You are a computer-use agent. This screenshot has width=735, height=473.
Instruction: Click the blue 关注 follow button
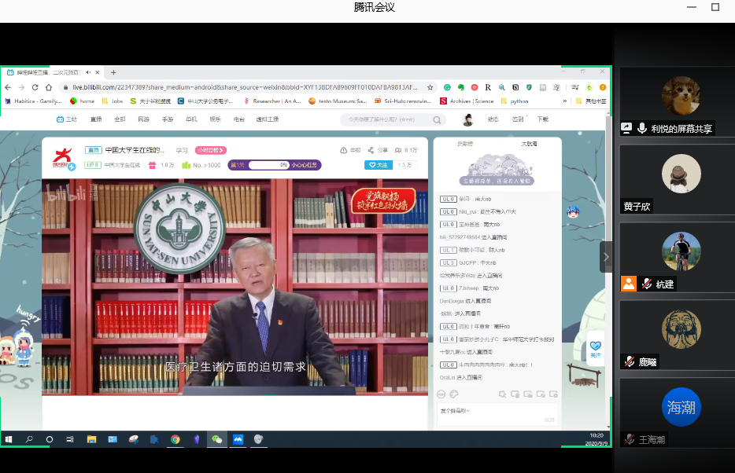(379, 165)
